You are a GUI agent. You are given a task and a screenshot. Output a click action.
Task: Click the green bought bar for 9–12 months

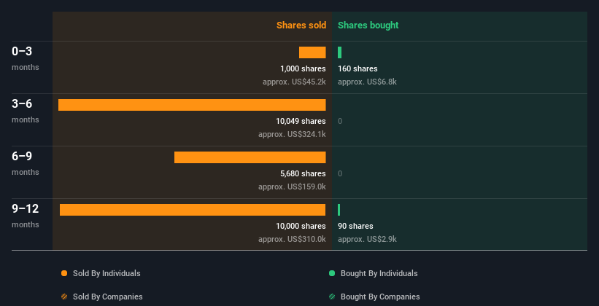339,210
